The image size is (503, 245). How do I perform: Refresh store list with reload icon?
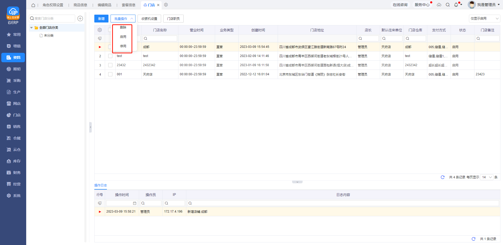tap(442, 177)
